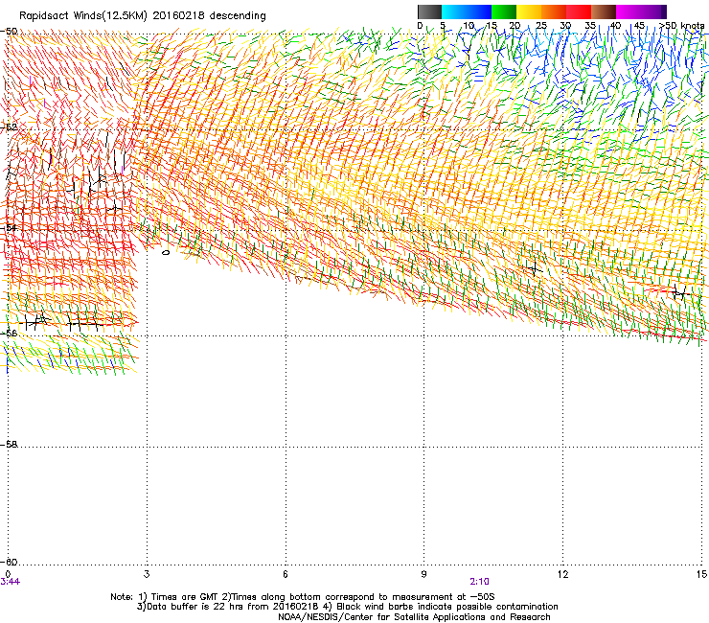The image size is (709, 623).
Task: Click the longitude label '15'
Action: coord(701,574)
